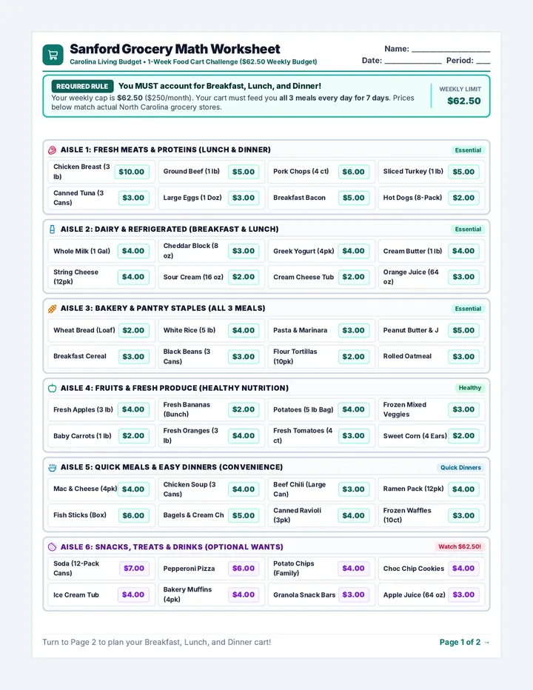Click the green shopping cart logo icon
533x690 pixels.
click(53, 55)
